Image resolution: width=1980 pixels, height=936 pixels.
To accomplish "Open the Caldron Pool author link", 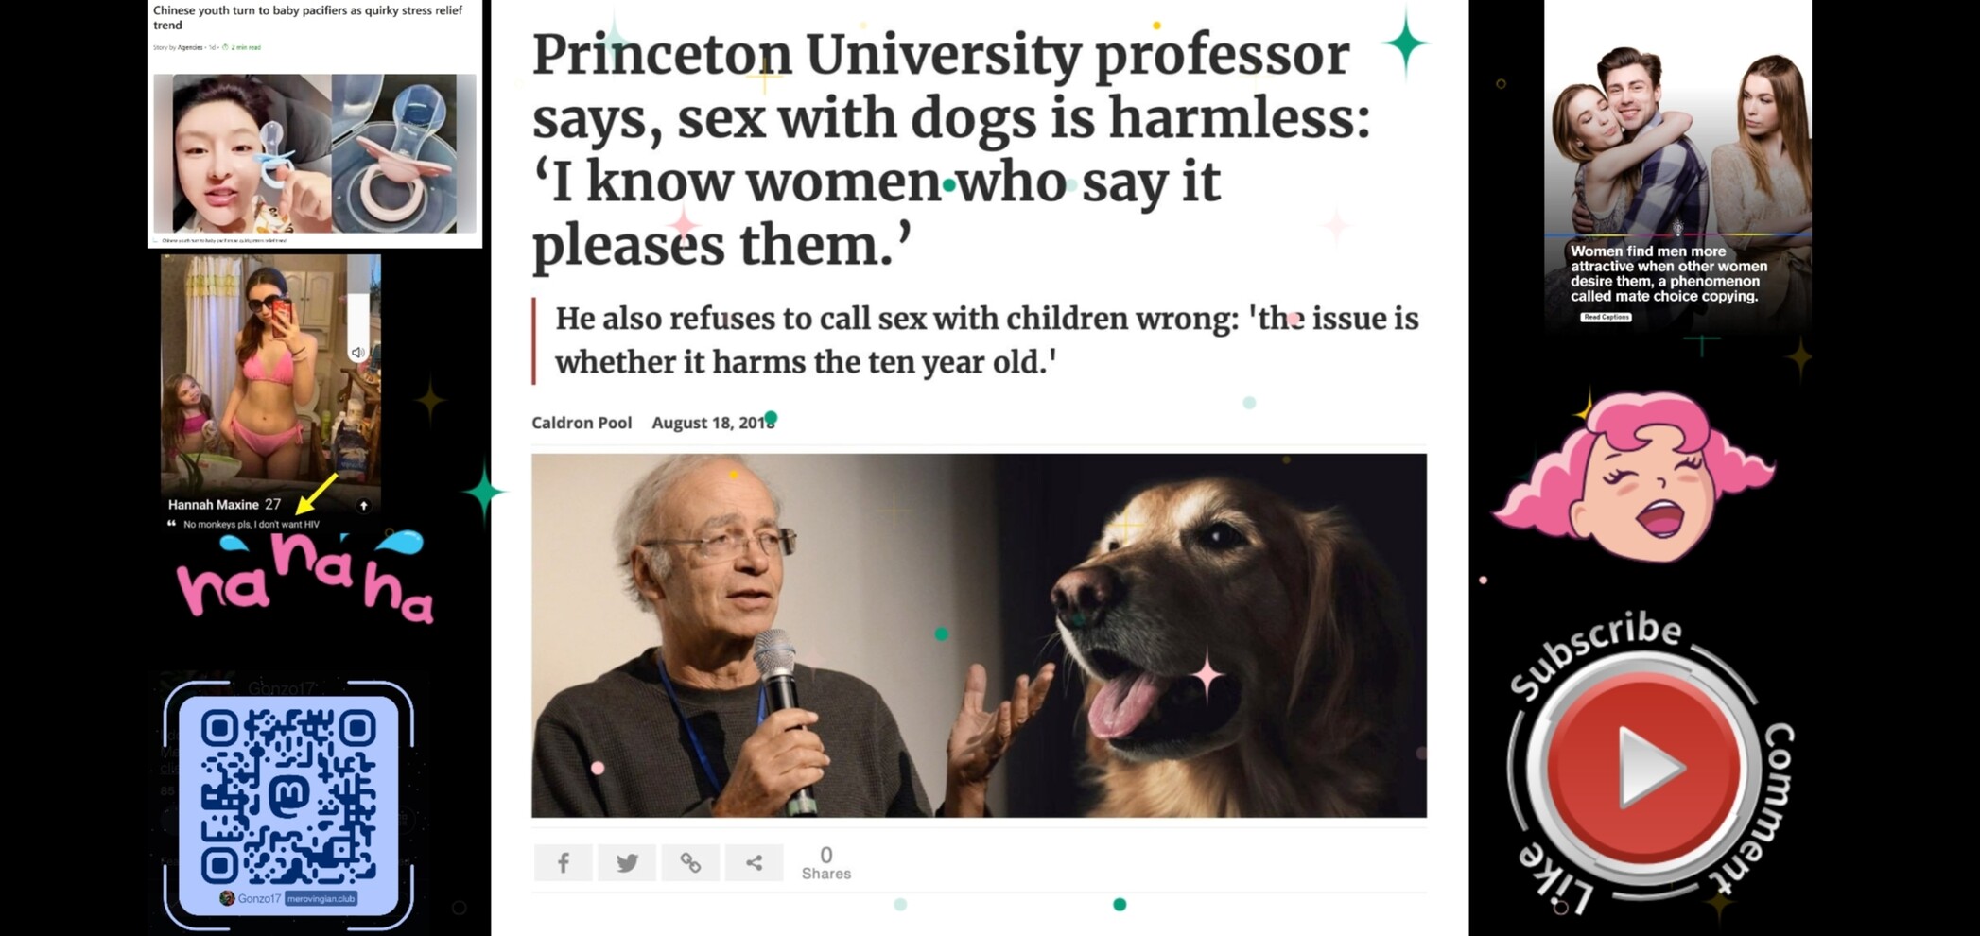I will 581,423.
